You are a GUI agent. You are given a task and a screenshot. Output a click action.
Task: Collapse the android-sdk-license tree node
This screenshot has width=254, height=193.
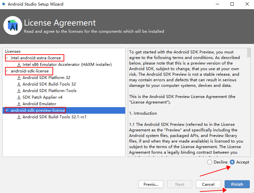pos(7,71)
